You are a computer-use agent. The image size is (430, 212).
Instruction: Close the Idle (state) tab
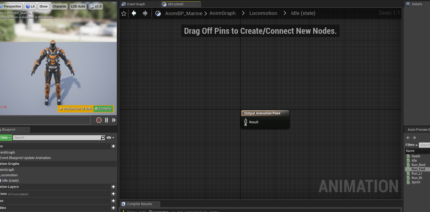click(x=198, y=4)
